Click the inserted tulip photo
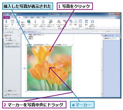 49,68
